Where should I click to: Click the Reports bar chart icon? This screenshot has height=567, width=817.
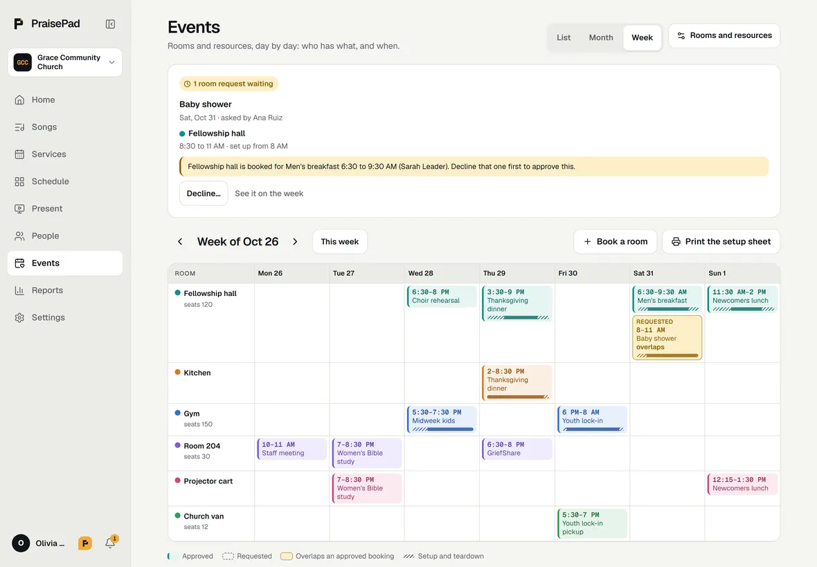point(19,290)
